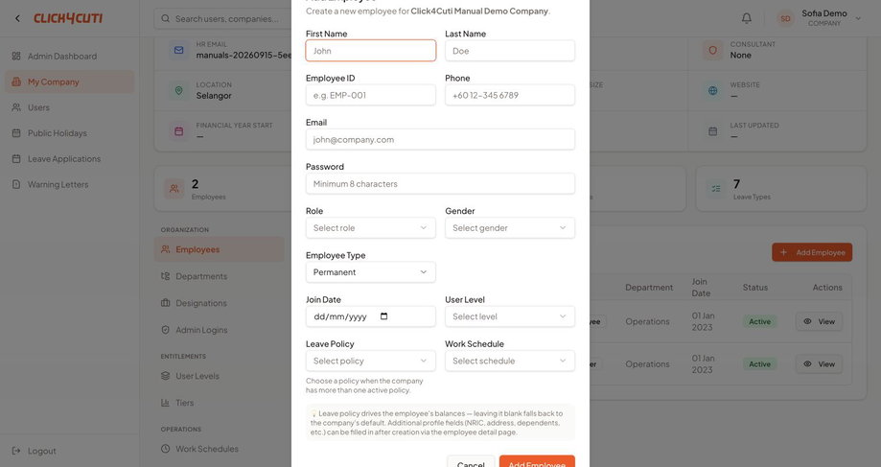Focus the Email field
Screen dimensions: 881x467
coord(441,139)
